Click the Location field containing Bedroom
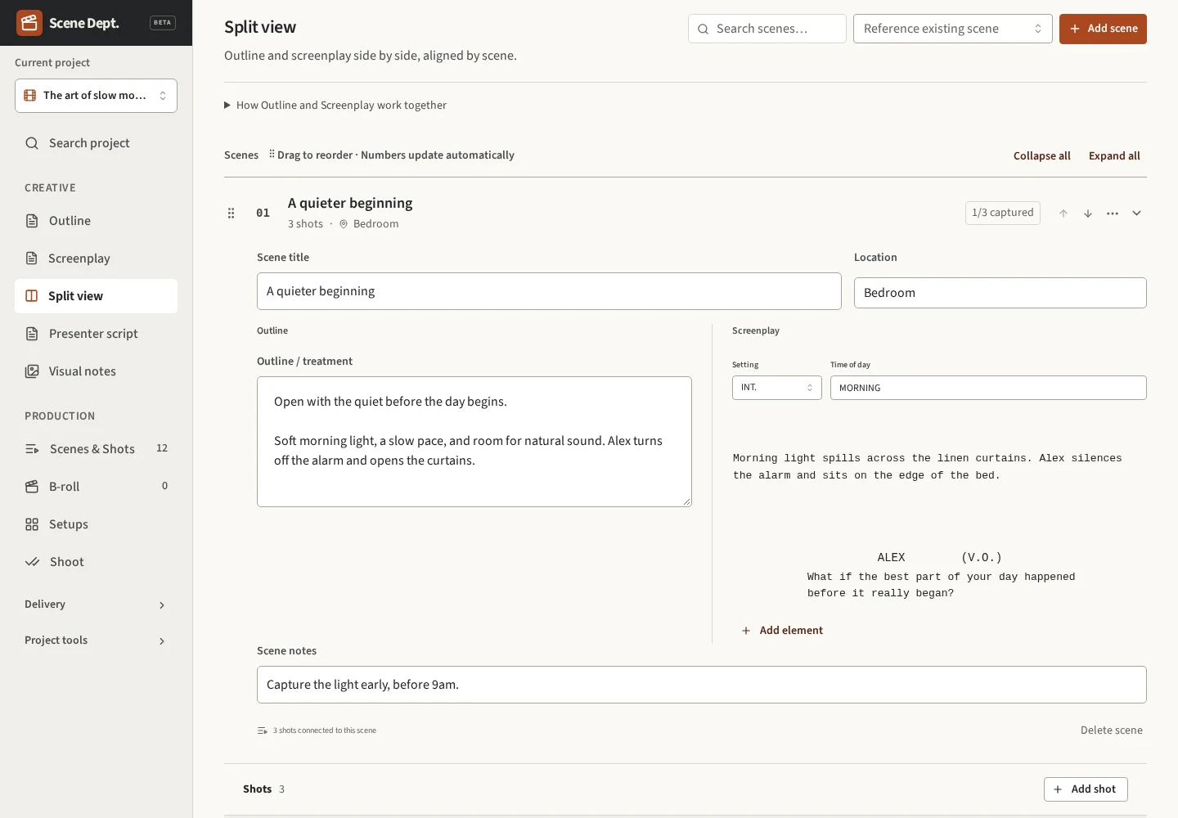 pos(1000,293)
